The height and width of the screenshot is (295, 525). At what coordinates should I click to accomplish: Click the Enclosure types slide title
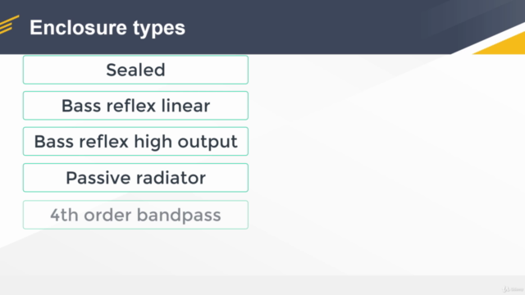107,28
